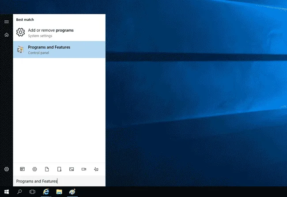Filter search results by Folders
Screen dimensions: 287x197
coord(59,169)
